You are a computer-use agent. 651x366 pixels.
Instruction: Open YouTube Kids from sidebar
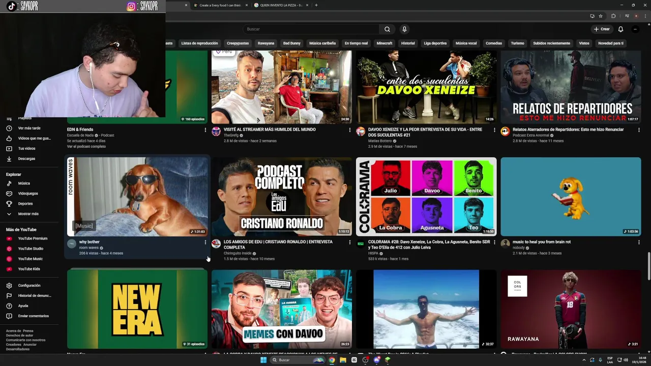point(29,269)
